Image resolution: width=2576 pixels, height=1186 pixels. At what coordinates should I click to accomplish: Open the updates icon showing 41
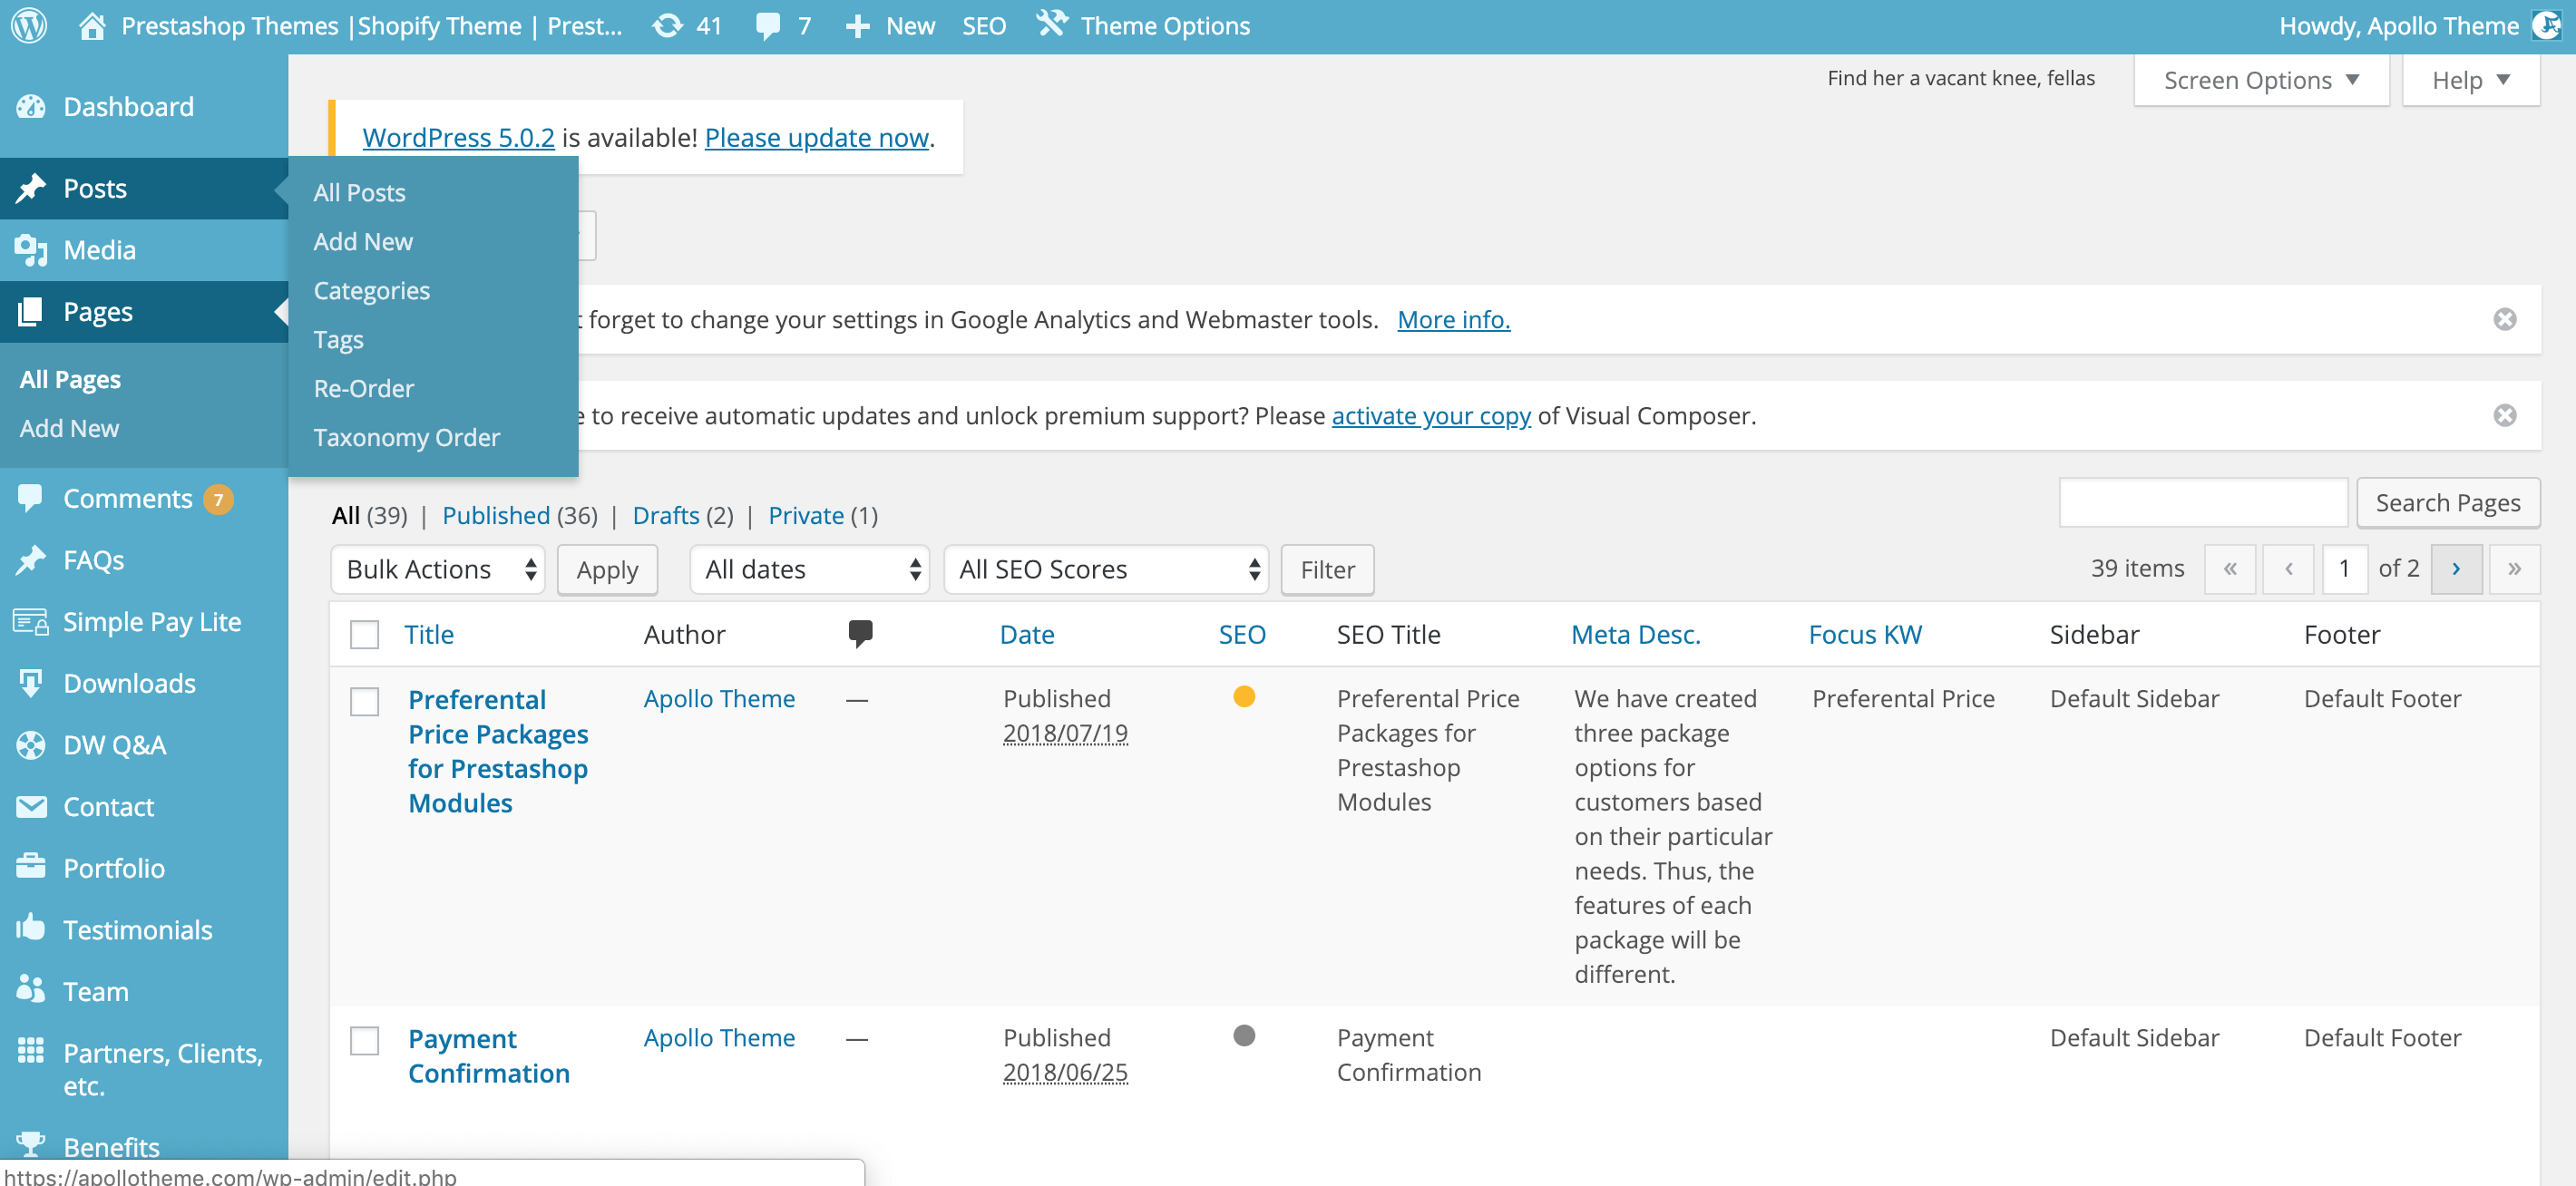click(668, 25)
